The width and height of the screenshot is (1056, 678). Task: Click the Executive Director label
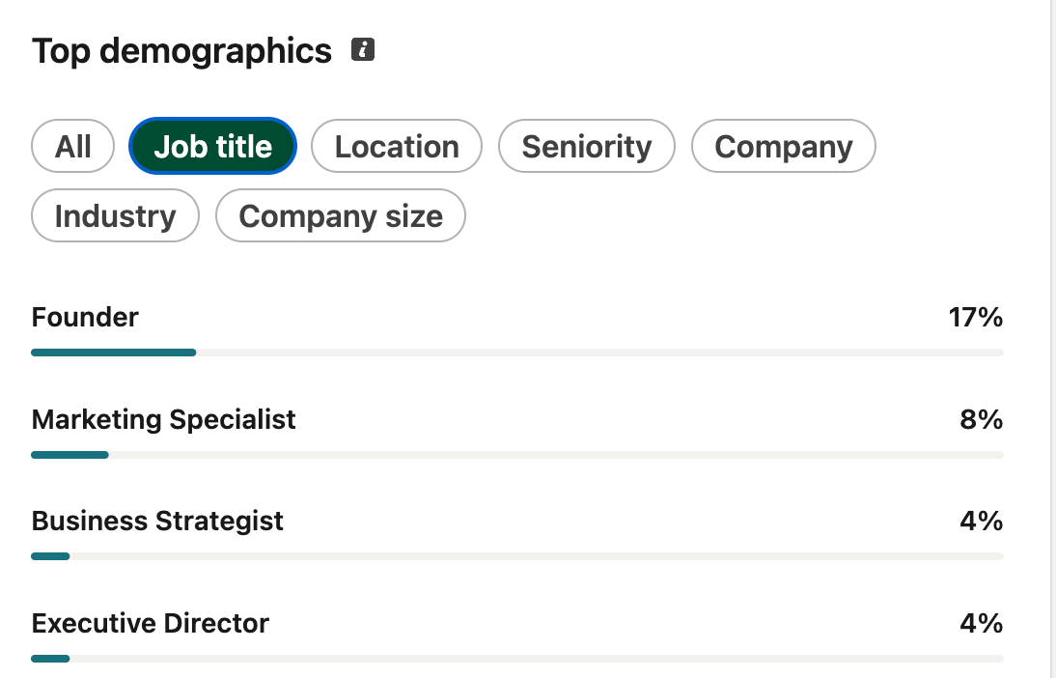pos(151,623)
